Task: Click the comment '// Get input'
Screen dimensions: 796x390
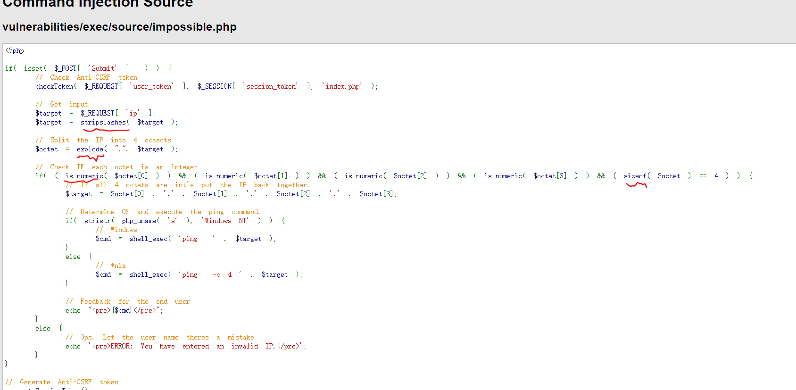Action: (61, 104)
